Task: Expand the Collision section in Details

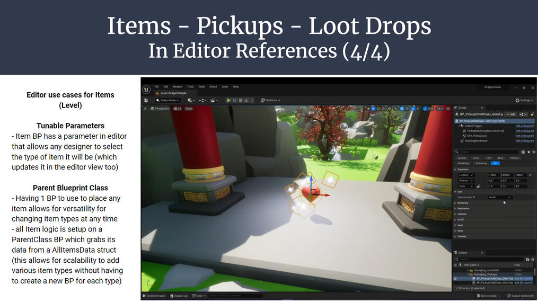Action: click(x=463, y=214)
